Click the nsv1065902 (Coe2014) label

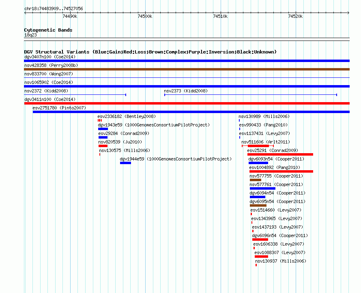pyautogui.click(x=49, y=82)
